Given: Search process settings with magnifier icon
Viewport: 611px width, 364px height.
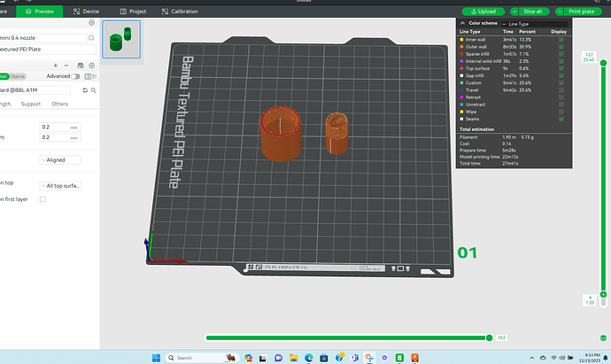Looking at the screenshot, I should 94,90.
